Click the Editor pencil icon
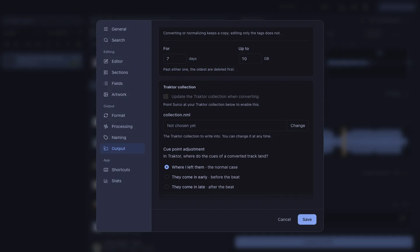420x252 pixels. pos(106,61)
